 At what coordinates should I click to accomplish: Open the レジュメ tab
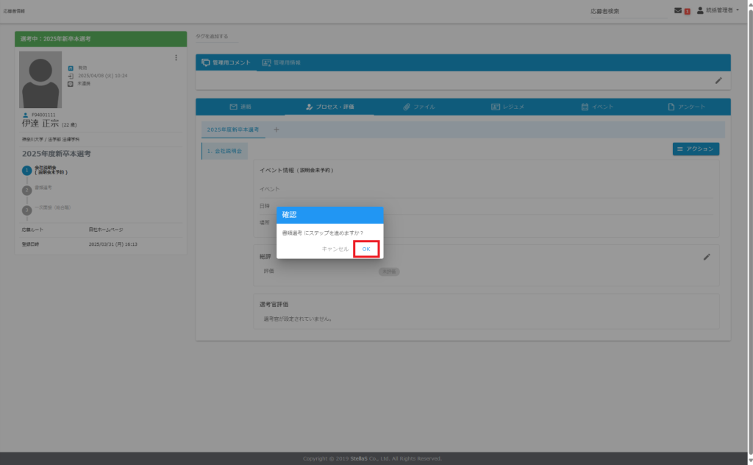507,107
